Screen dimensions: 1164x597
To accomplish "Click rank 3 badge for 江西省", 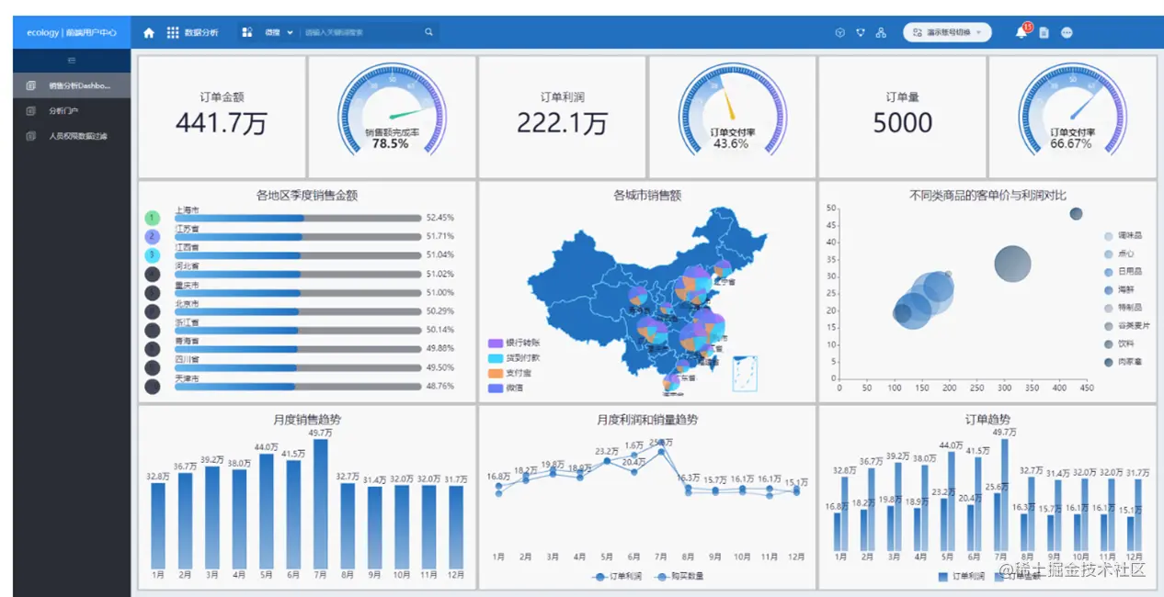I will coord(153,255).
